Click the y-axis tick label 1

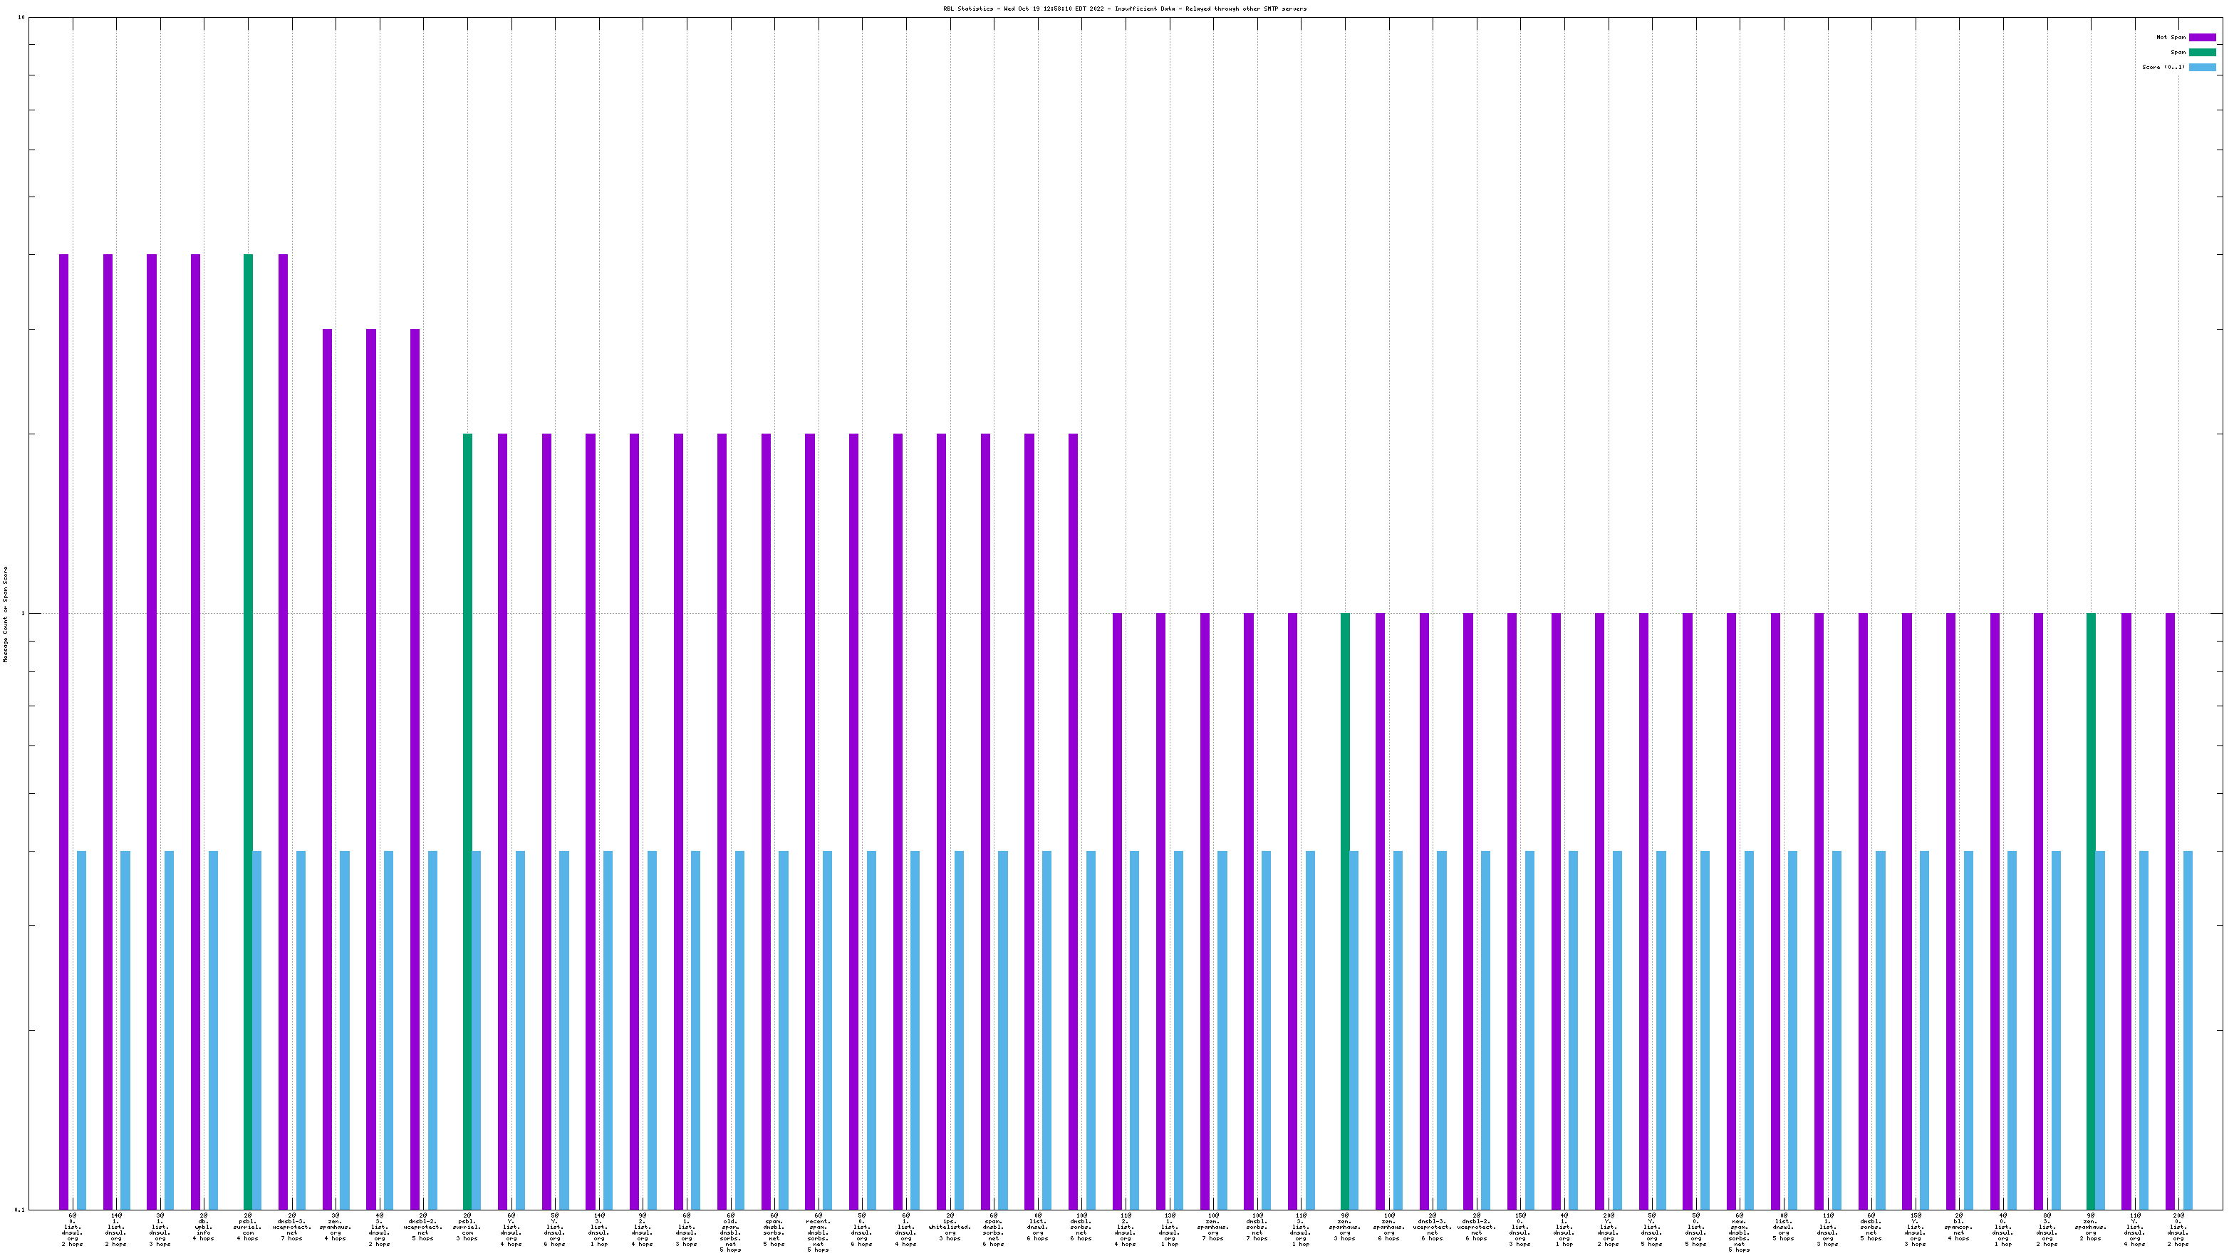24,614
